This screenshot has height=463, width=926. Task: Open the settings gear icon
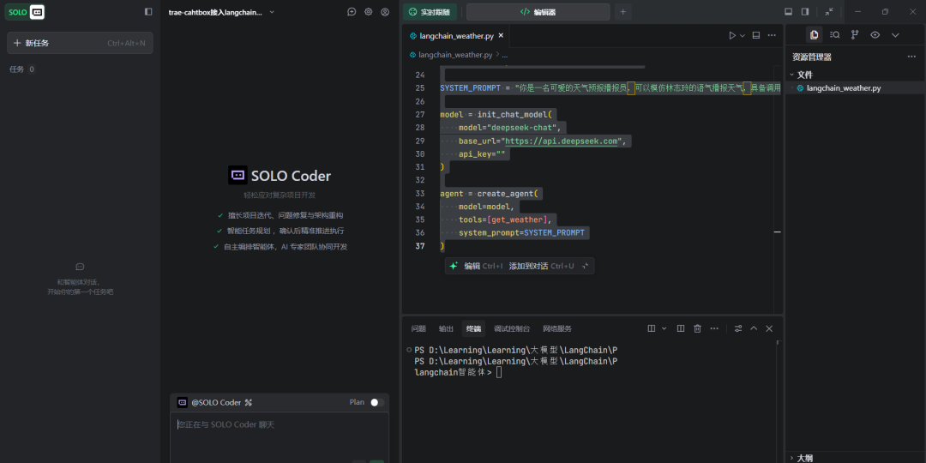[x=369, y=12]
